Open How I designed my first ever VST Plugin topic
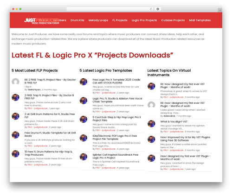The width and height of the screenshot is (232, 196). click(186, 158)
